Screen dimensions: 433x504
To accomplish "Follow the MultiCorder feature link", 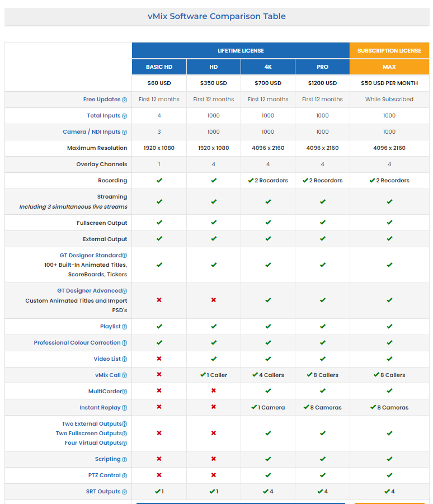I will [105, 392].
